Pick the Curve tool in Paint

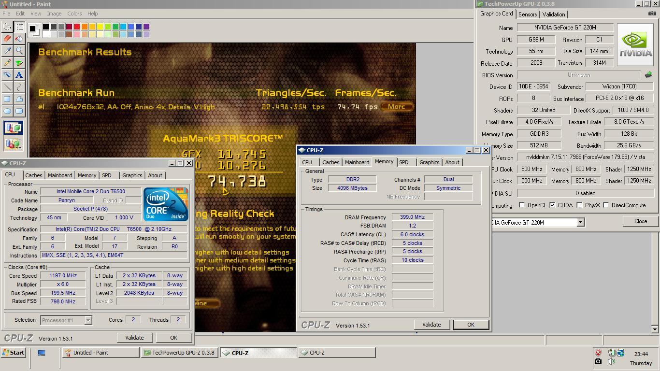pyautogui.click(x=19, y=87)
